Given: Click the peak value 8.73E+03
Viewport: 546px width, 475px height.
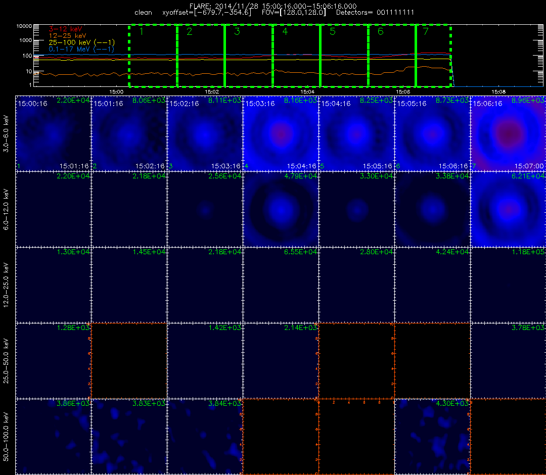Looking at the screenshot, I should pyautogui.click(x=452, y=100).
